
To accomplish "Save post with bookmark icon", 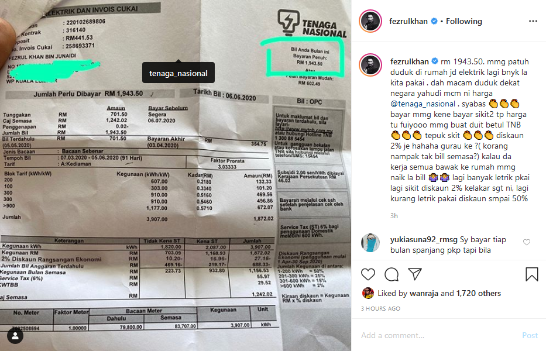I will (x=532, y=274).
